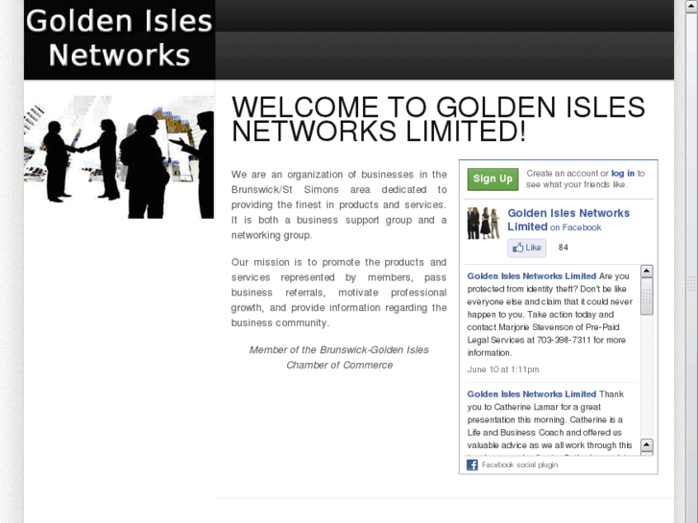Click the thumbs-up icon on Like button
Viewport: 698px width, 523px height.
point(517,248)
